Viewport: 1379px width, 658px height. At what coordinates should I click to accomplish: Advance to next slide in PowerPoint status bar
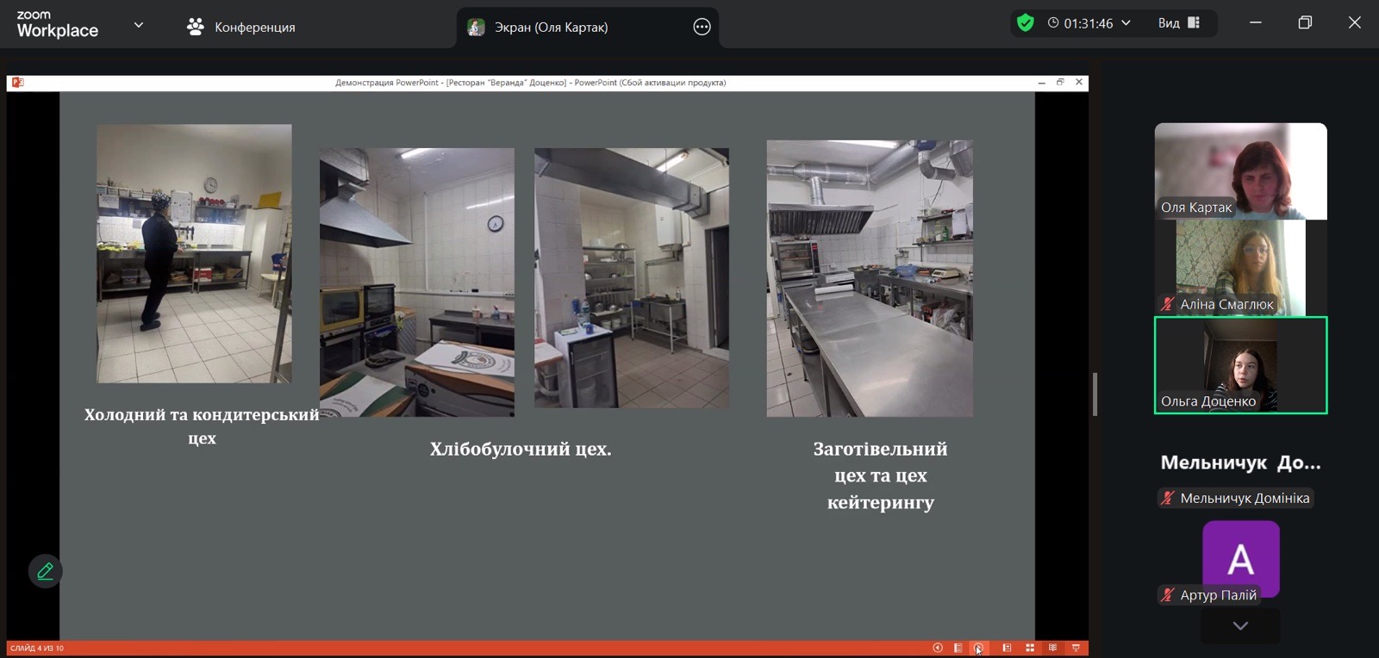point(978,648)
